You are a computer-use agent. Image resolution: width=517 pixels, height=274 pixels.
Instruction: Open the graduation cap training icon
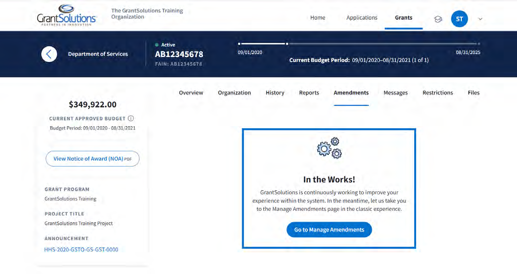coord(438,19)
